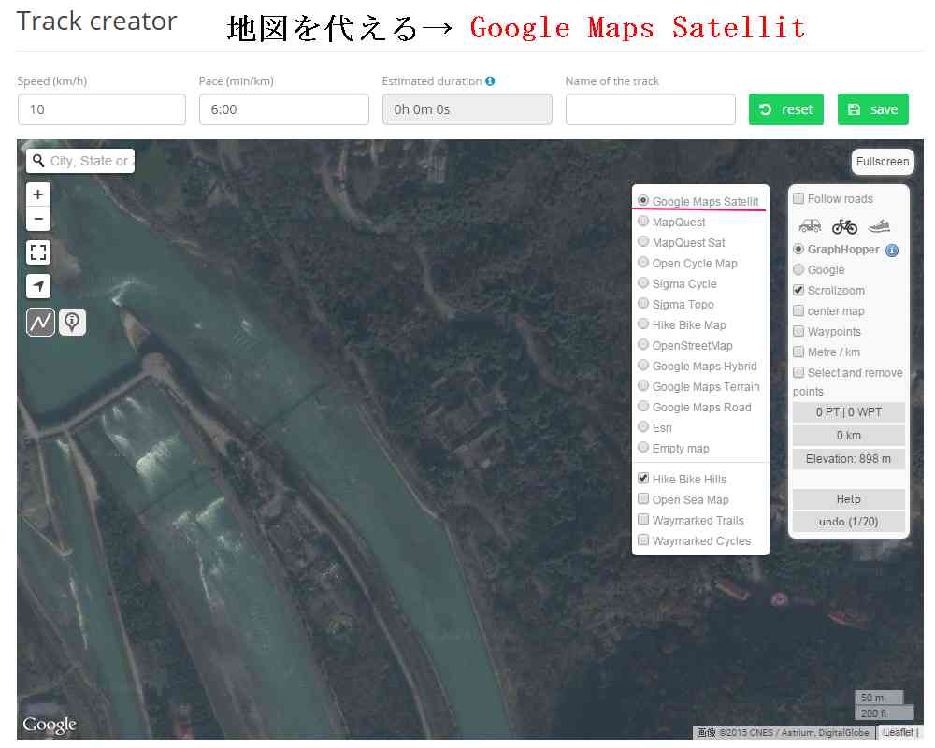
Task: Open Estimated duration info icon
Action: point(490,81)
